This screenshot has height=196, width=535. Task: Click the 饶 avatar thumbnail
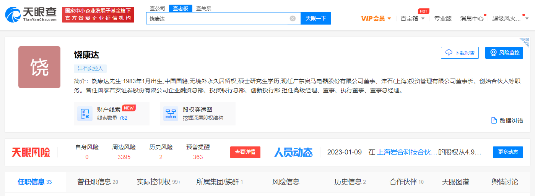click(39, 67)
